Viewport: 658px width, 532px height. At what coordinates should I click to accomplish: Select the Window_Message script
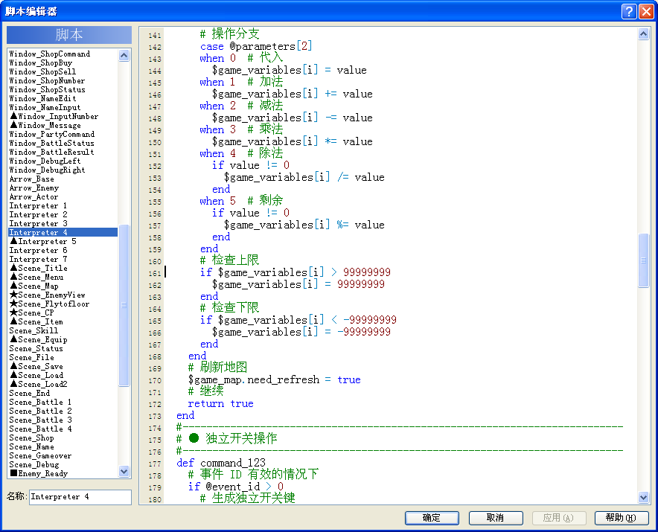click(x=63, y=126)
